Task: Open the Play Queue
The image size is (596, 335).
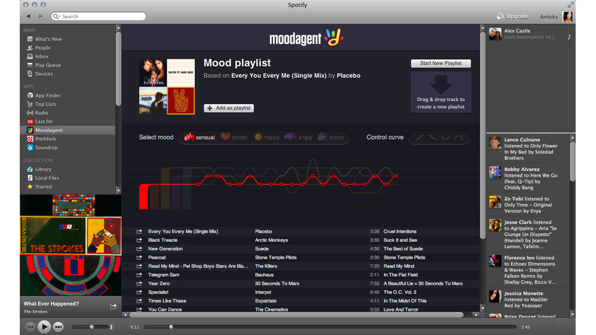Action: pyautogui.click(x=44, y=65)
